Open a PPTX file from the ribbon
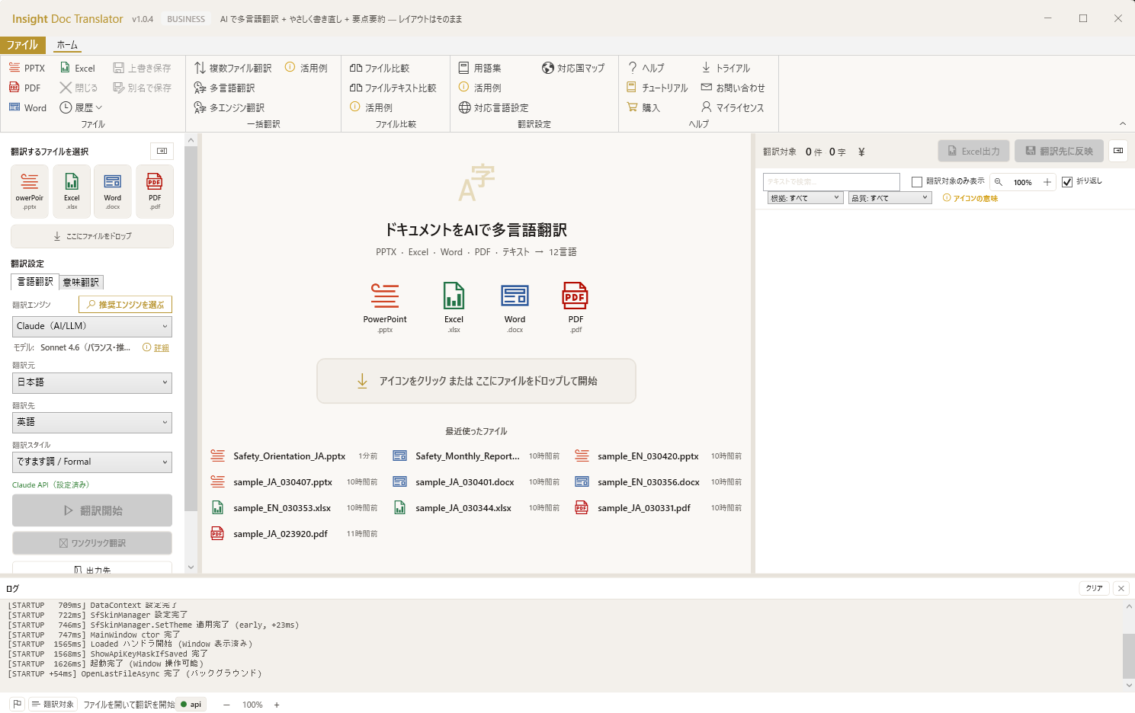 (27, 68)
